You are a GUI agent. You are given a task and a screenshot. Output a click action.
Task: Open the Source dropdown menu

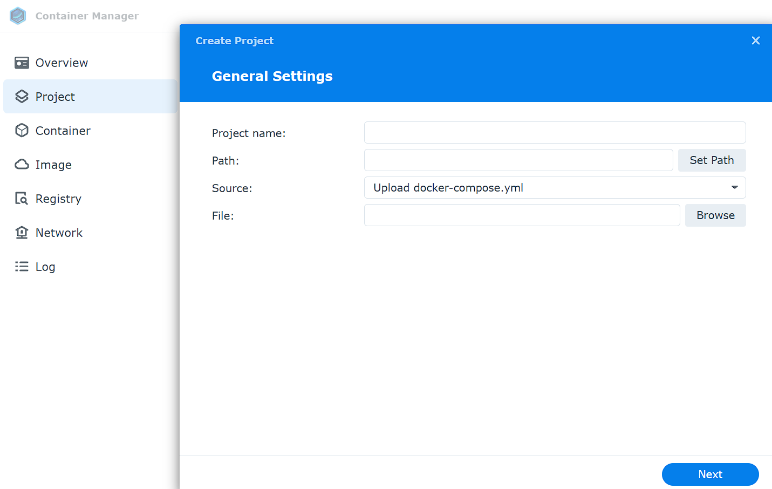[x=555, y=187]
